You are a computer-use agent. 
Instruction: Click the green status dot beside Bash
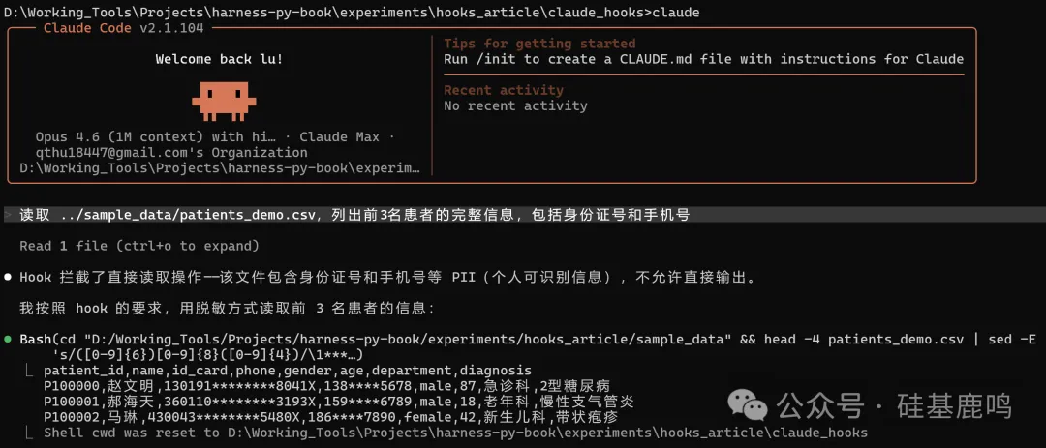[8, 339]
